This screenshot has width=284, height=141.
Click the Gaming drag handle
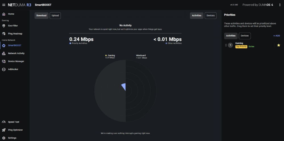tap(226, 45)
